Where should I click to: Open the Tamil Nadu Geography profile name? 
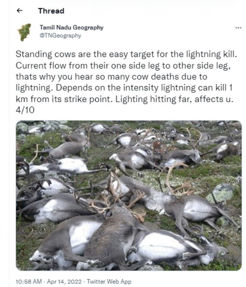pyautogui.click(x=72, y=27)
